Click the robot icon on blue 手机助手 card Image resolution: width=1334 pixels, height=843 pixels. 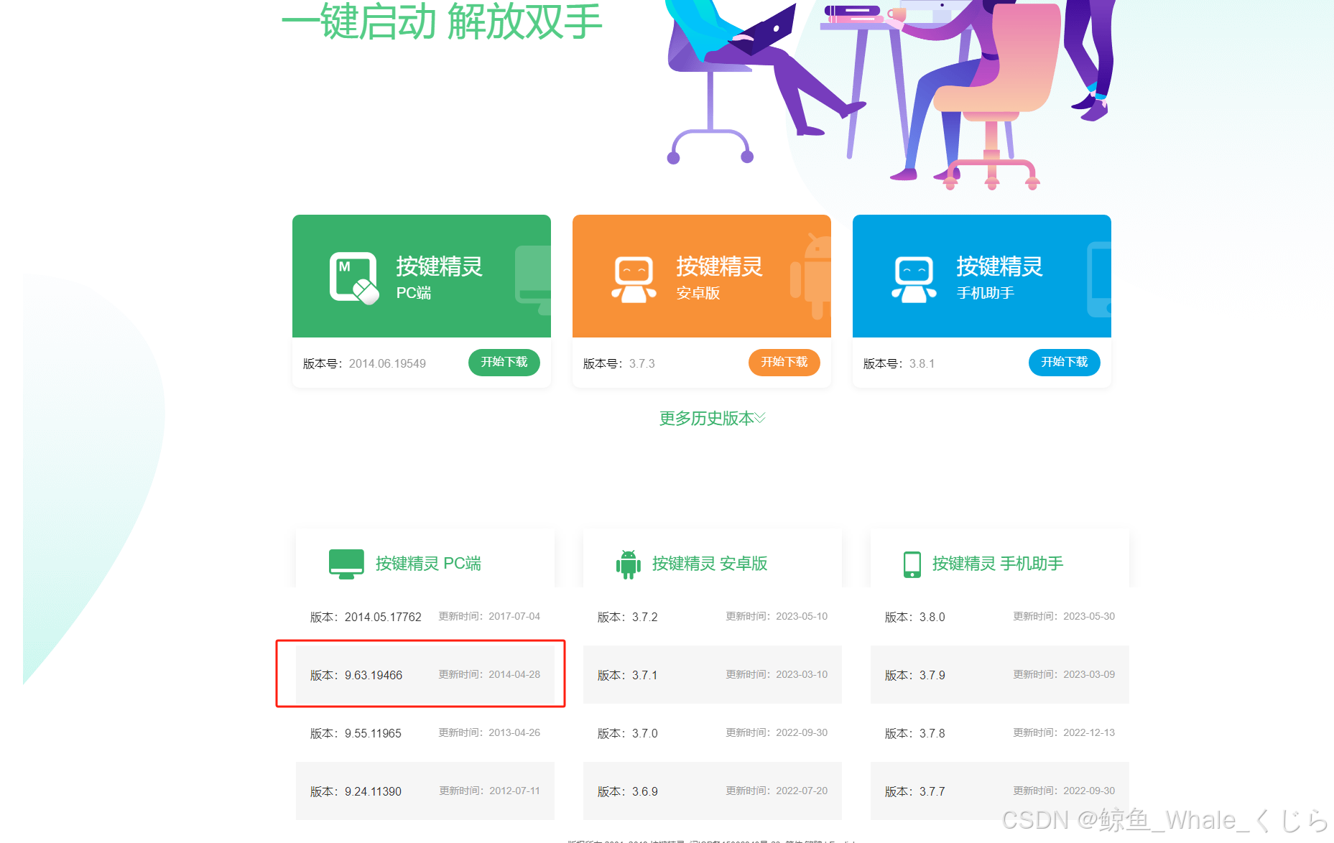click(914, 279)
